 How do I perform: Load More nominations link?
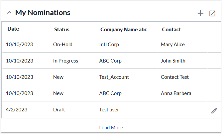[111, 128]
